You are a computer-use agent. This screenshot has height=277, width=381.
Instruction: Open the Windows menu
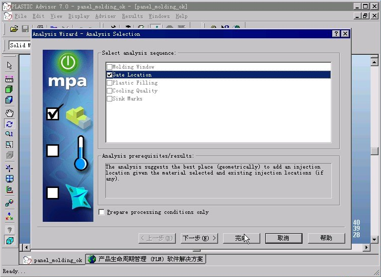[159, 16]
